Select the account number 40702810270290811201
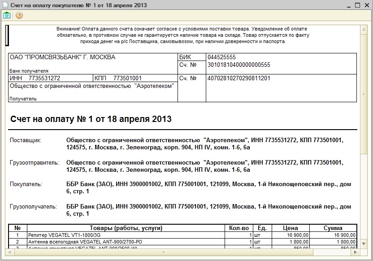The width and height of the screenshot is (373, 261). 239,78
